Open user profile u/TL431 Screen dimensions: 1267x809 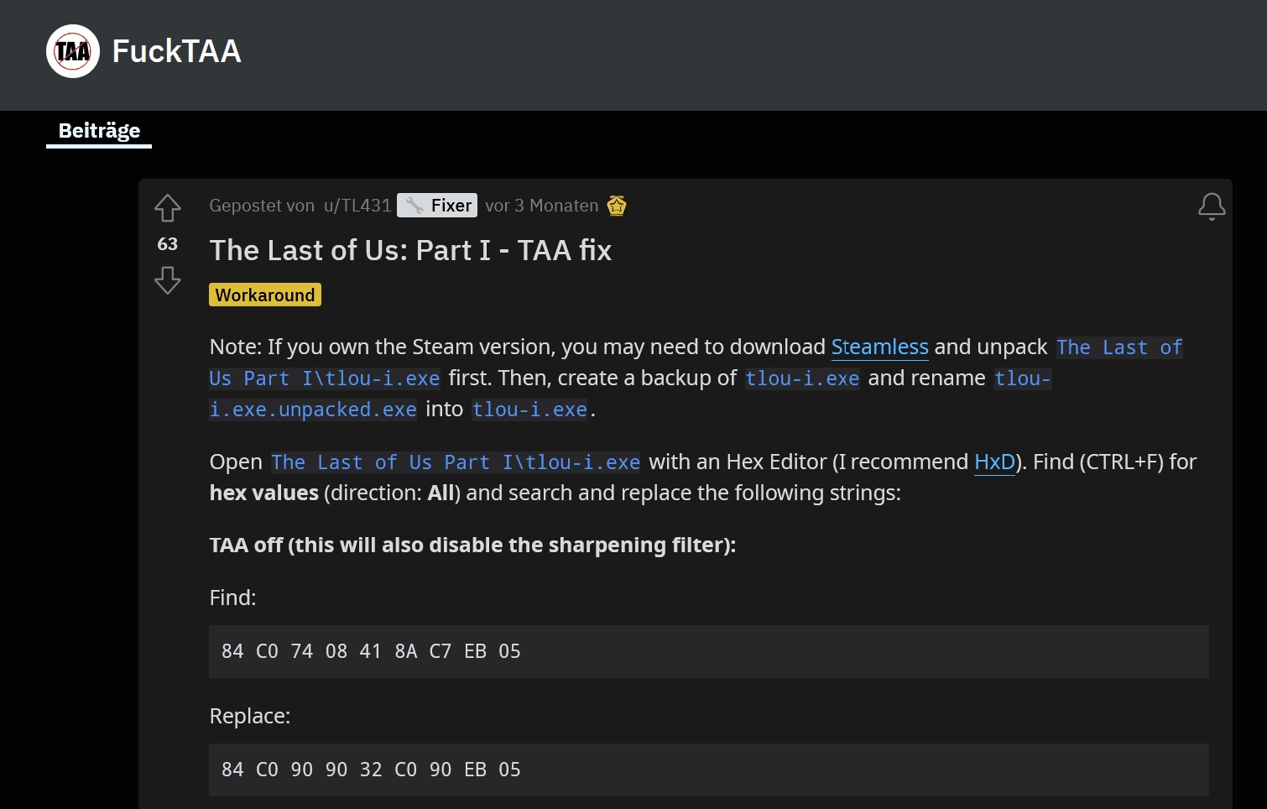coord(357,206)
